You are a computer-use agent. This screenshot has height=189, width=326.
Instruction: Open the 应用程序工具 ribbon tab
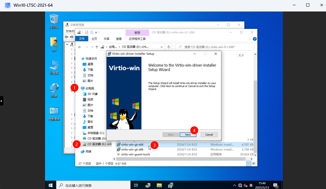pyautogui.click(x=137, y=39)
